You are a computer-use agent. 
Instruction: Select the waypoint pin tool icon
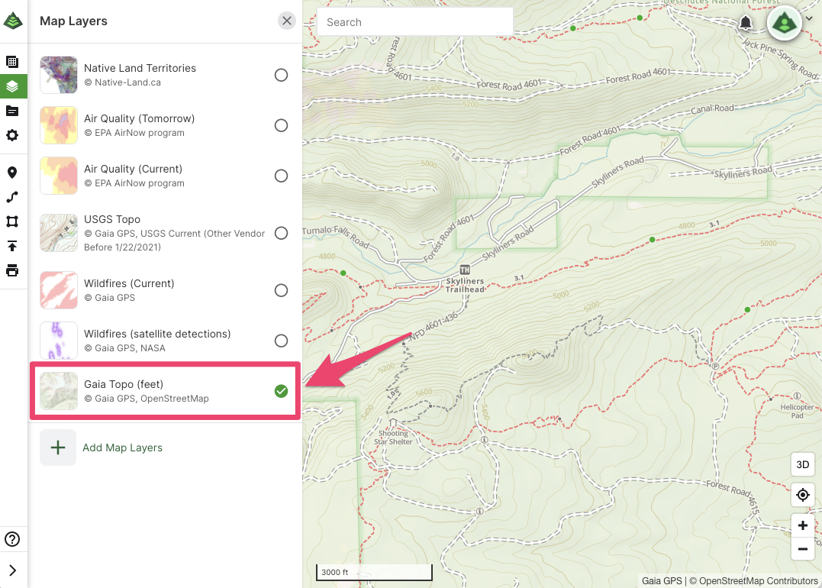(x=12, y=173)
